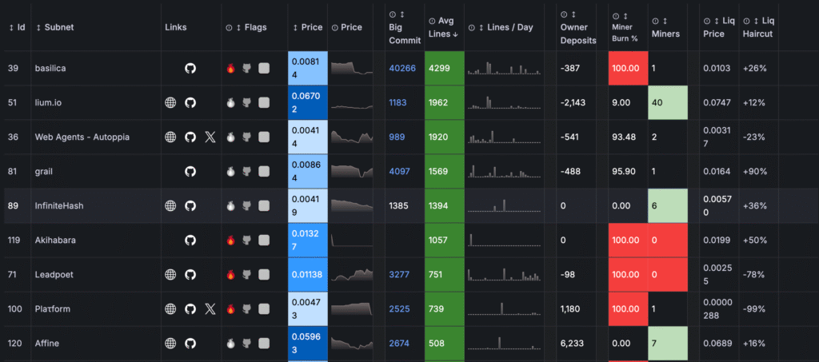Viewport: 819px width, 362px height.
Task: Click the GitHub icon in the grail row
Action: click(190, 172)
